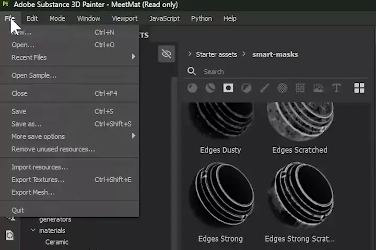Collapse the materials tree node chevron
Image resolution: width=376 pixels, height=250 pixels.
[33, 230]
